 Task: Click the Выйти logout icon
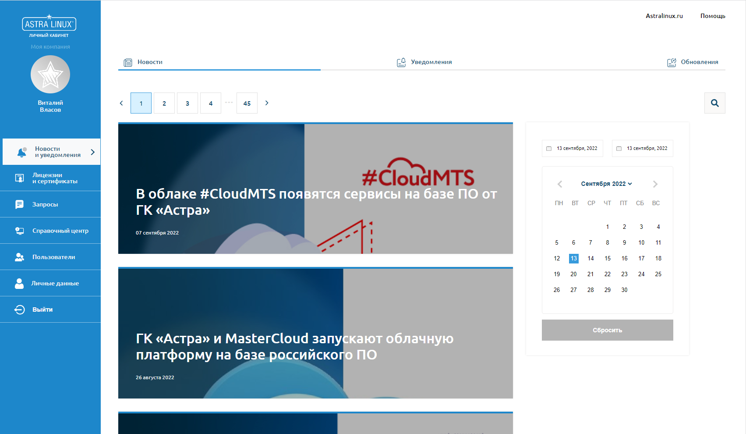[20, 309]
